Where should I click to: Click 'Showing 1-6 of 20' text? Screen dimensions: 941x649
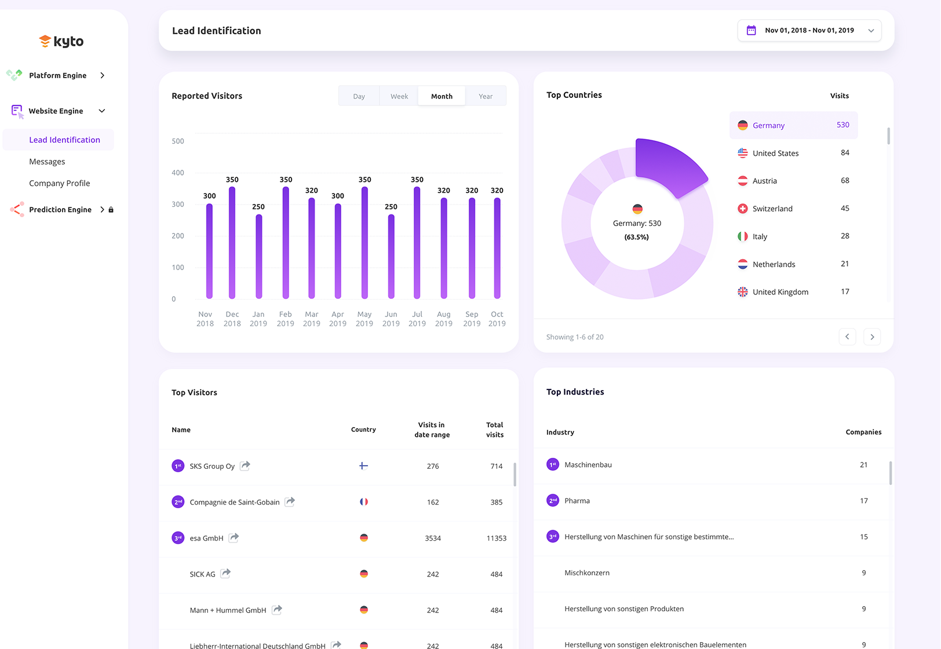[x=575, y=337]
